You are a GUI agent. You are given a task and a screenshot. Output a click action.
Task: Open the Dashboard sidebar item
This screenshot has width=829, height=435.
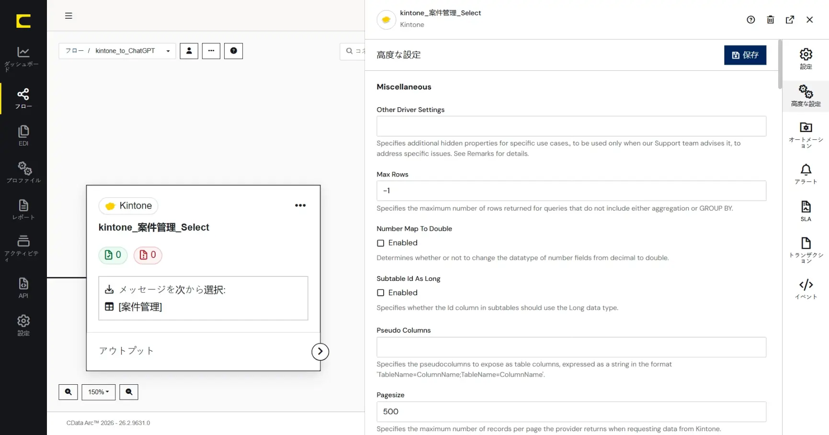coord(23,58)
